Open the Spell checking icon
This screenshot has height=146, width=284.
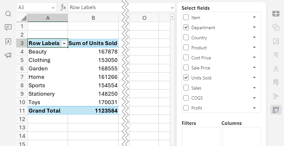(8, 42)
